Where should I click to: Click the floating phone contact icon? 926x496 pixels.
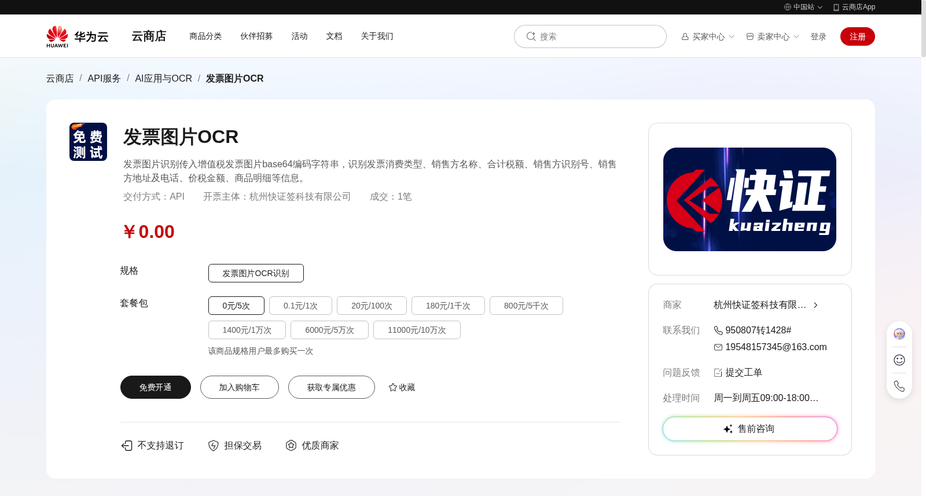point(899,386)
